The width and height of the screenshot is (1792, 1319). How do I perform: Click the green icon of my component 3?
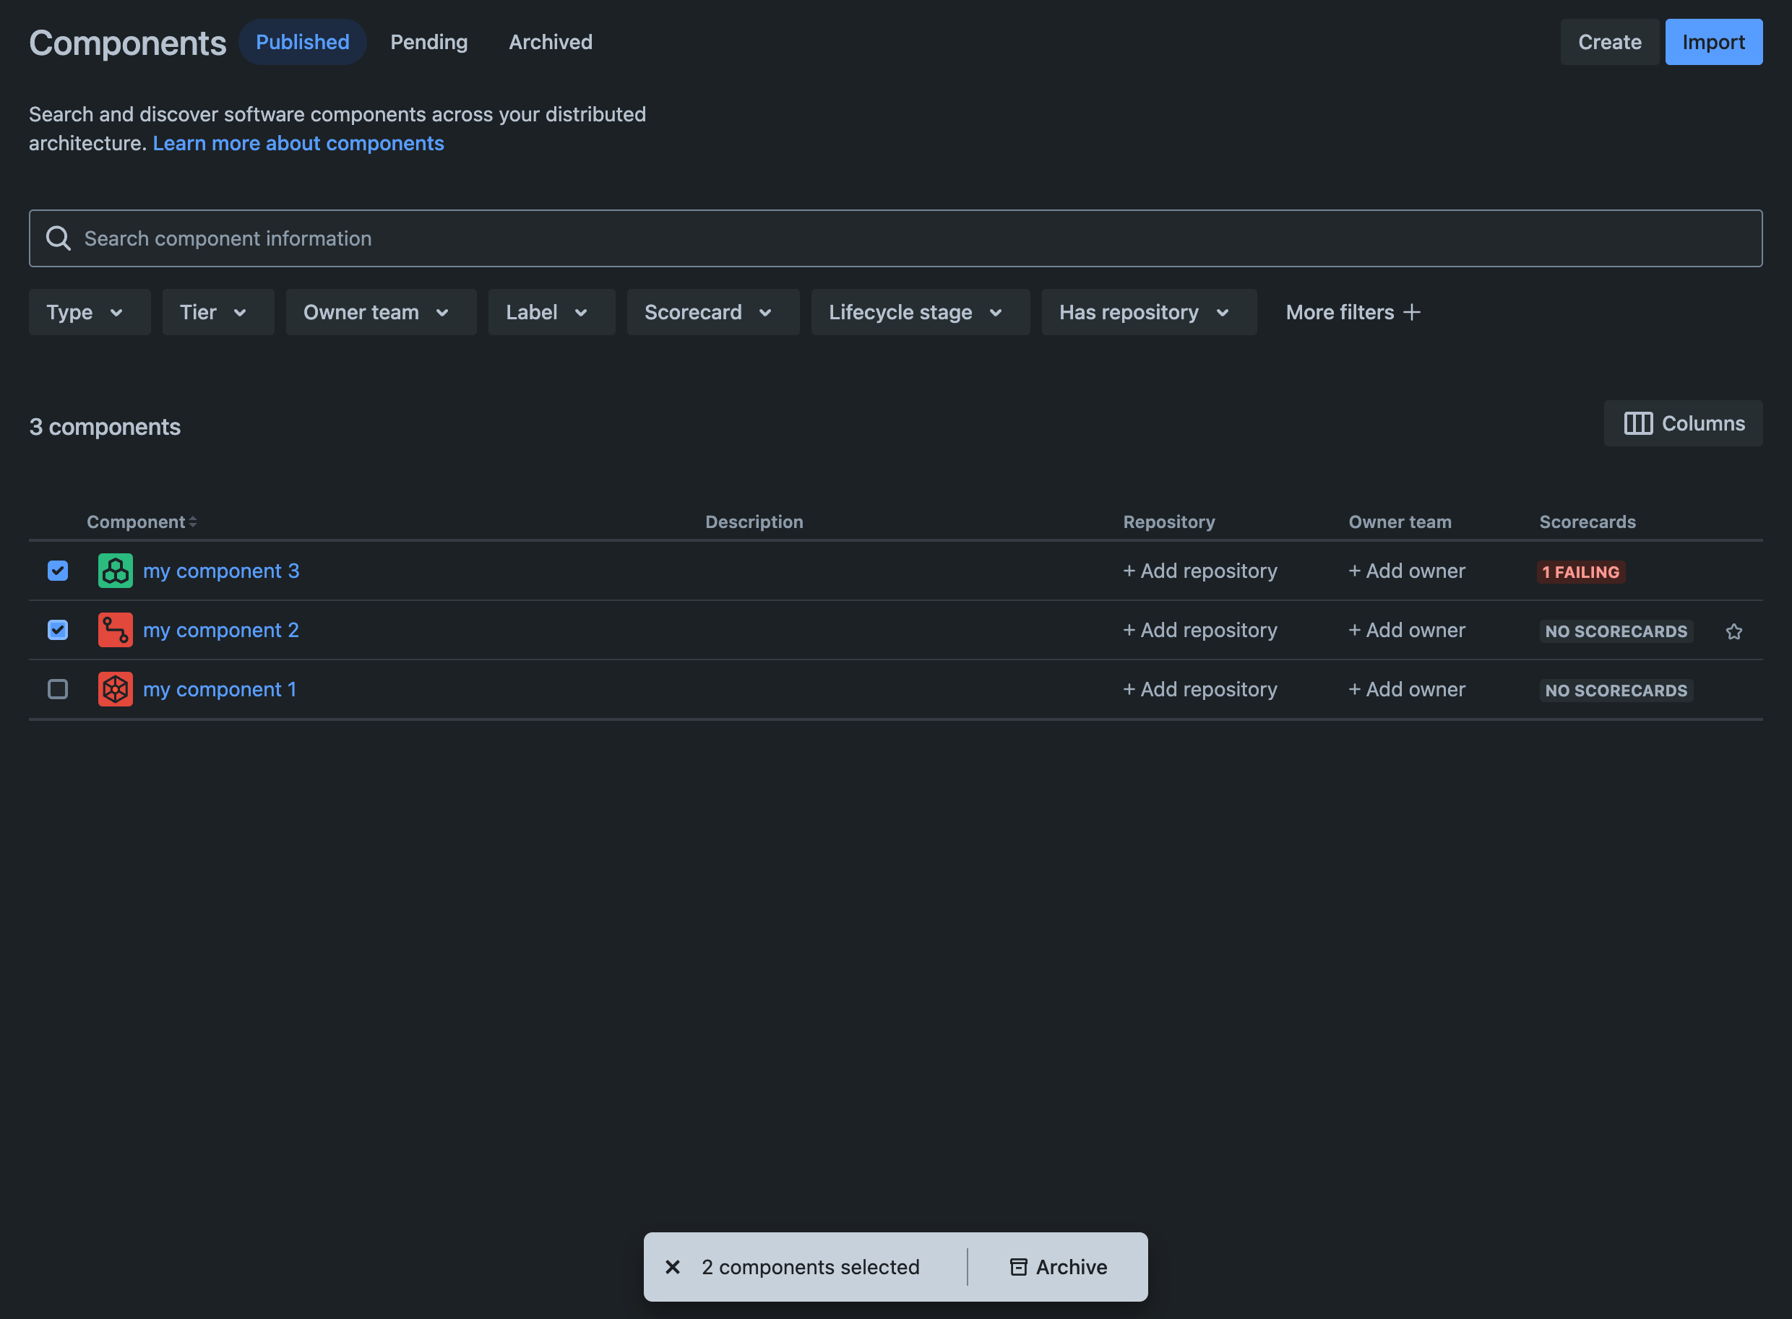click(x=115, y=571)
